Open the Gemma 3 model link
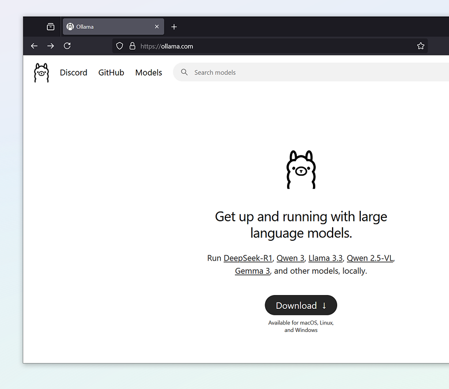 pyautogui.click(x=252, y=271)
